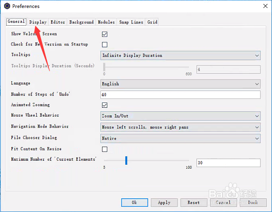
Task: Click the Apply button
Action: click(x=164, y=202)
